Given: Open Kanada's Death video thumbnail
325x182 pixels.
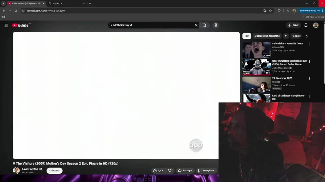Looking at the screenshot, I should point(257,50).
